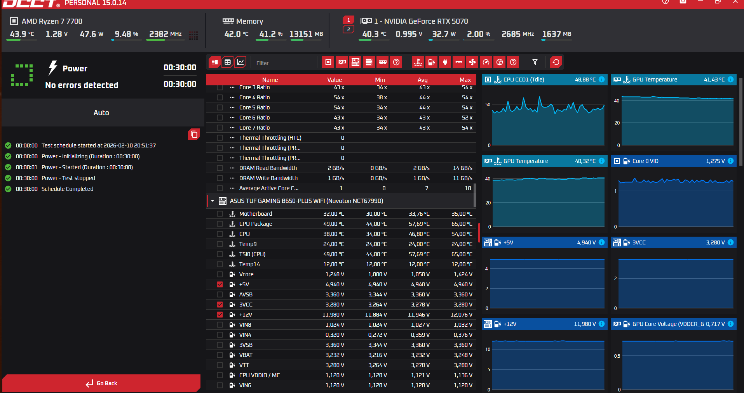Toggle the temperature sensor filter icon
The width and height of the screenshot is (744, 393).
click(x=418, y=62)
